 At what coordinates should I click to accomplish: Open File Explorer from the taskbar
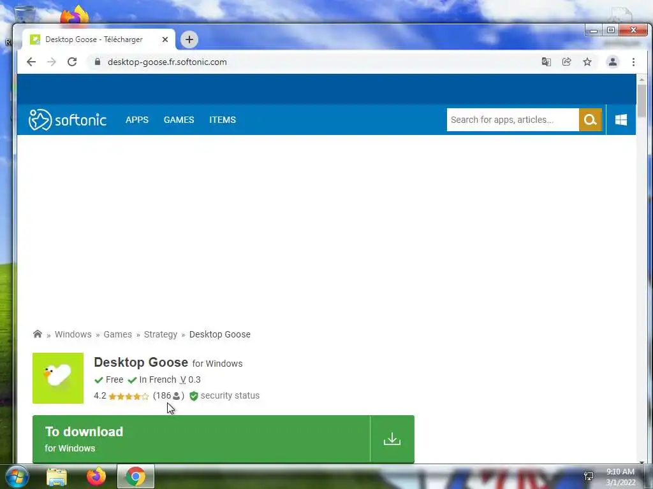[x=57, y=477]
